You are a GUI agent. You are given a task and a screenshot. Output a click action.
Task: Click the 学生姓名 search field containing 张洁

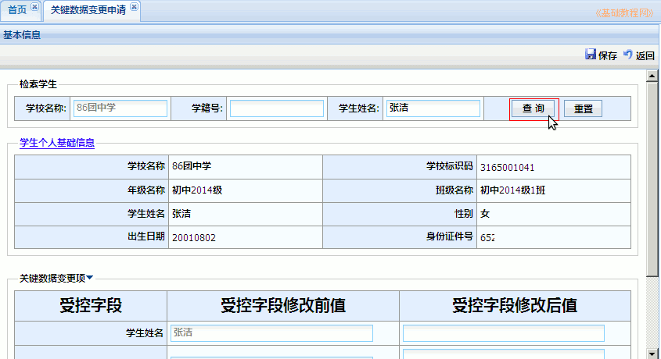pos(433,108)
